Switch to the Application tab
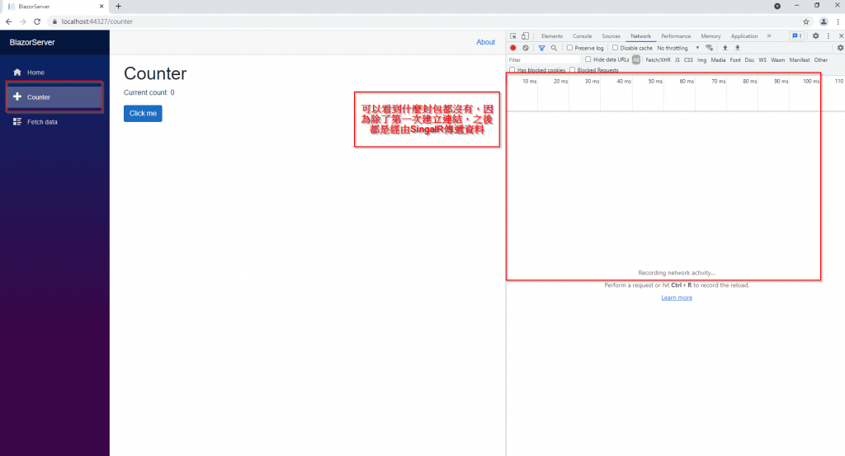 click(744, 36)
